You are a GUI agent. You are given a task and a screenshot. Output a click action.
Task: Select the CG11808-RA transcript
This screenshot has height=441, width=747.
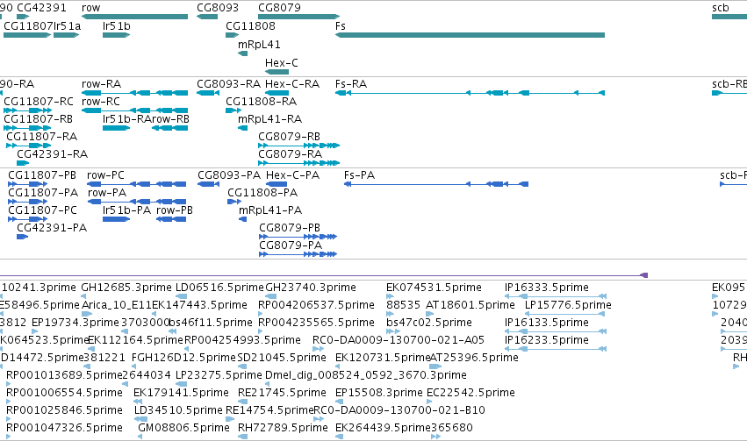(233, 110)
